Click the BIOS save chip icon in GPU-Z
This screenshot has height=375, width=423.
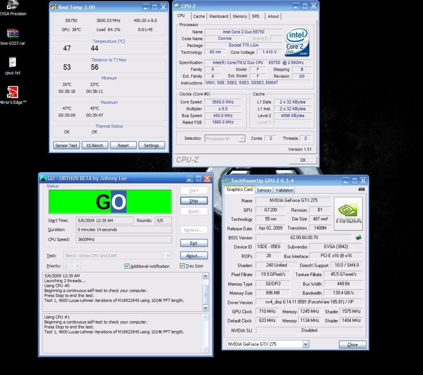(x=358, y=237)
